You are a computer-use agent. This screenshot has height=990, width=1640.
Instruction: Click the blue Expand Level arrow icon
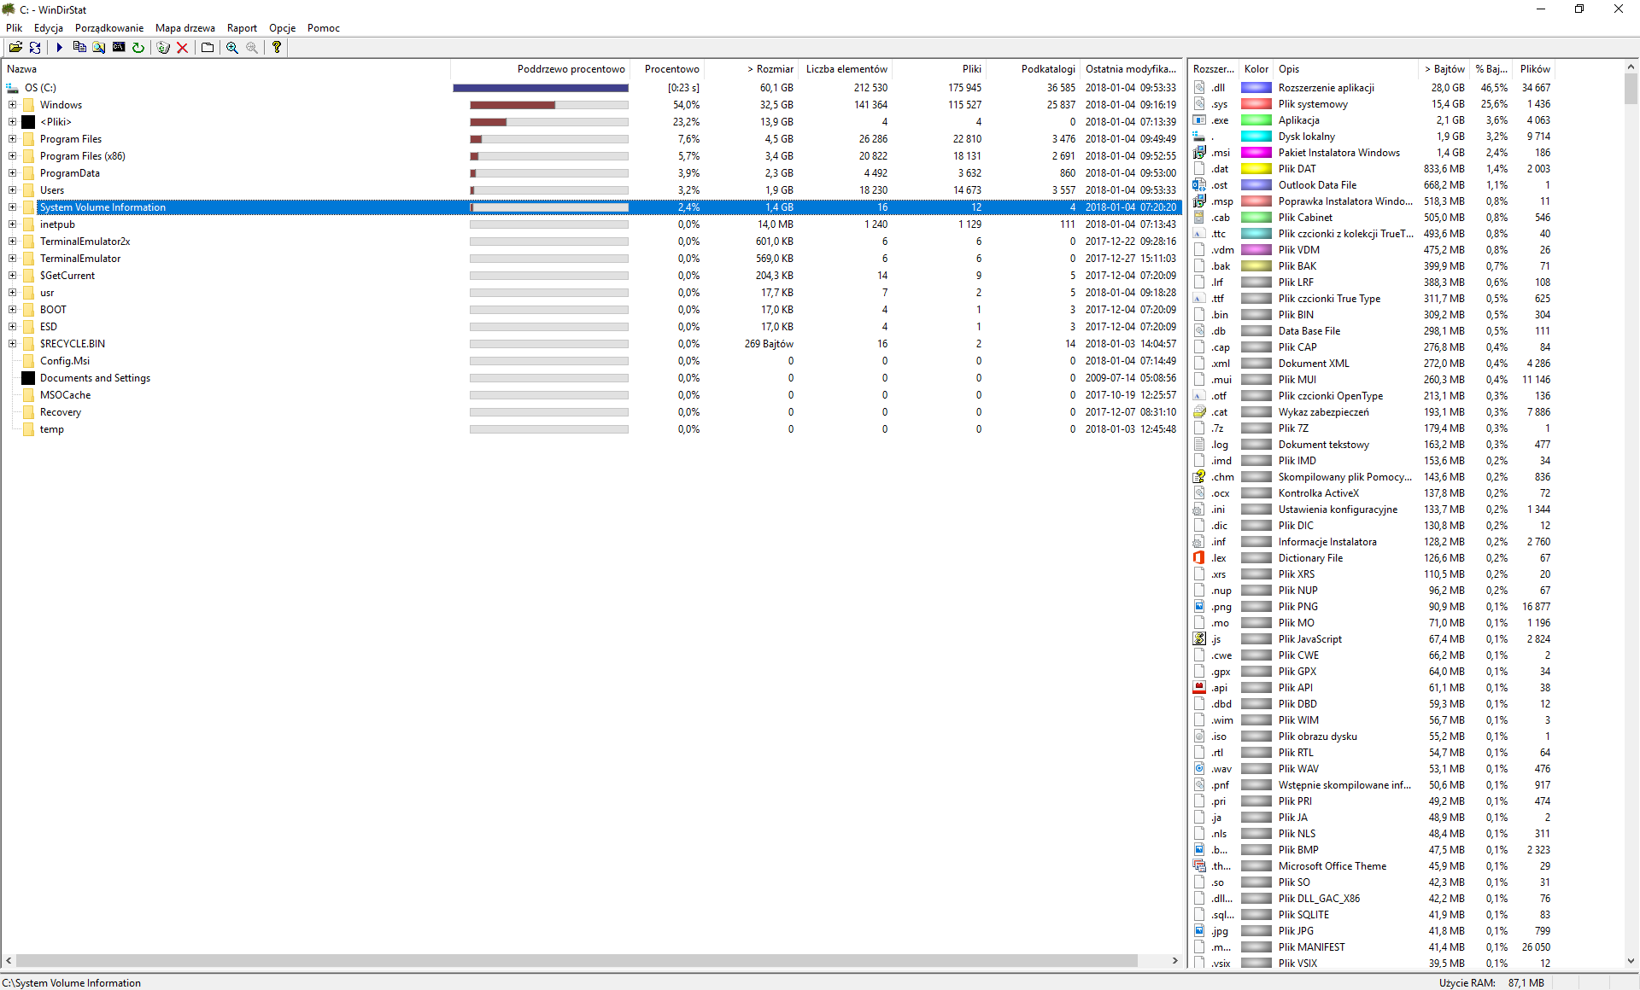[60, 48]
